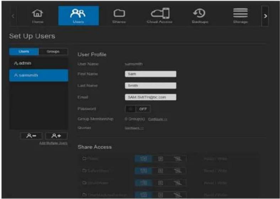The width and height of the screenshot is (280, 199).
Task: Select the admin user in list
Action: pyautogui.click(x=38, y=63)
